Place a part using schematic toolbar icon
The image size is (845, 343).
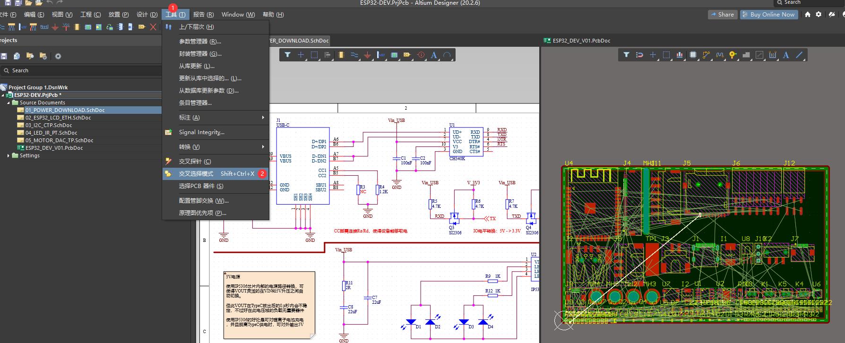341,55
